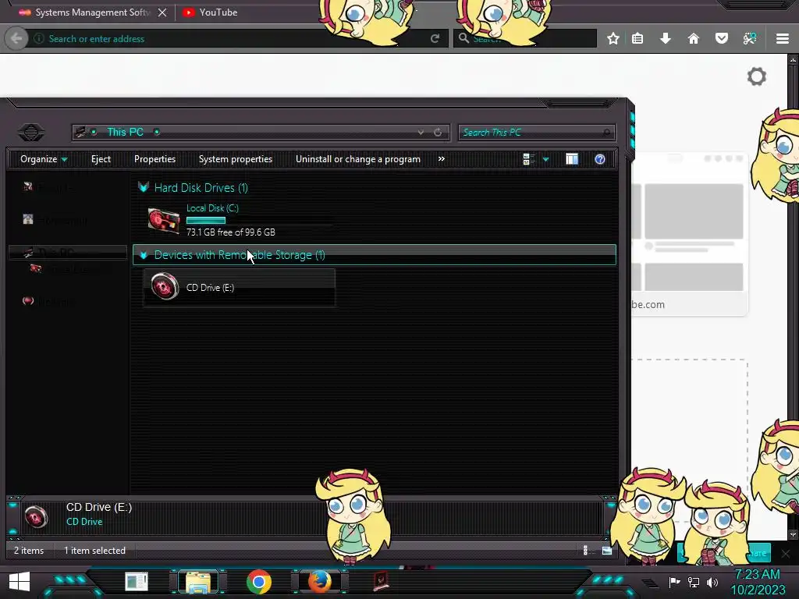Click the large icons view icon in status bar
Image resolution: width=799 pixels, height=599 pixels.
(607, 551)
